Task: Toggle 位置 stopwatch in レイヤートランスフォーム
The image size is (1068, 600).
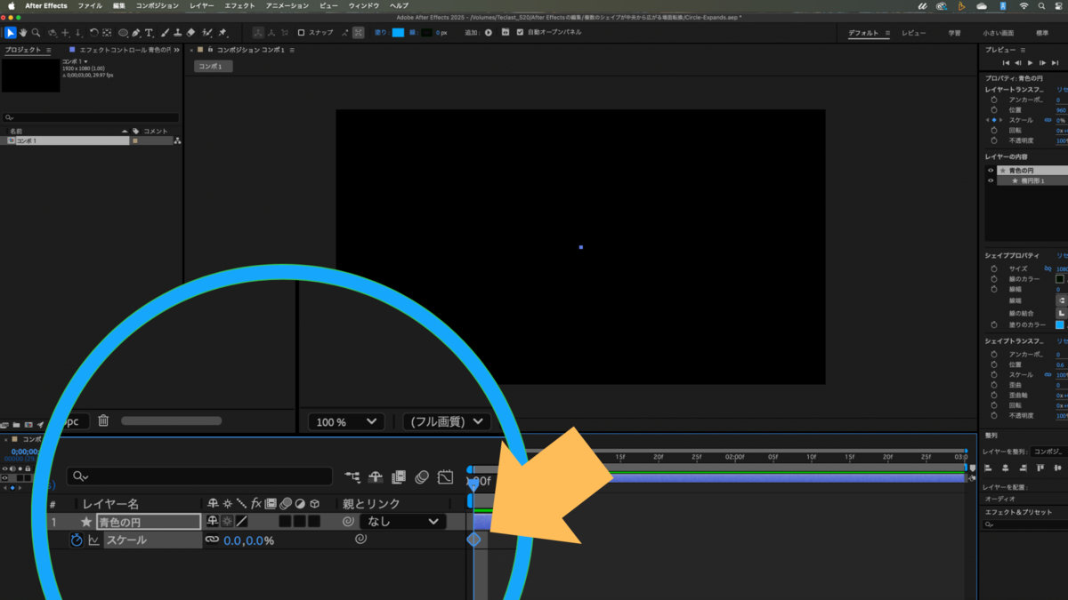Action: point(994,110)
